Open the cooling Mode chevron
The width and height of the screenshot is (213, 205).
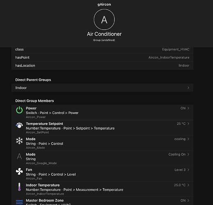click(x=188, y=139)
